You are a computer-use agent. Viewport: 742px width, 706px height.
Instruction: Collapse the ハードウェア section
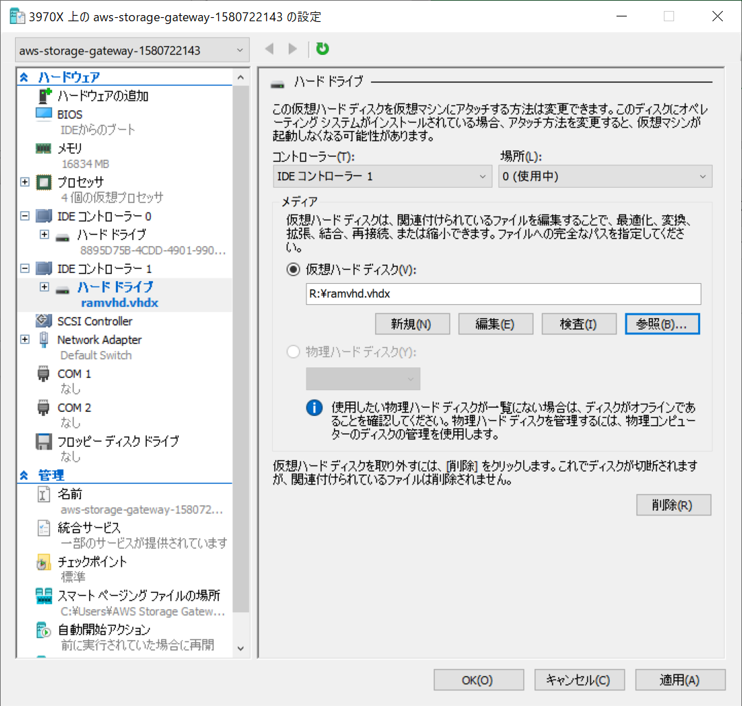pyautogui.click(x=24, y=77)
